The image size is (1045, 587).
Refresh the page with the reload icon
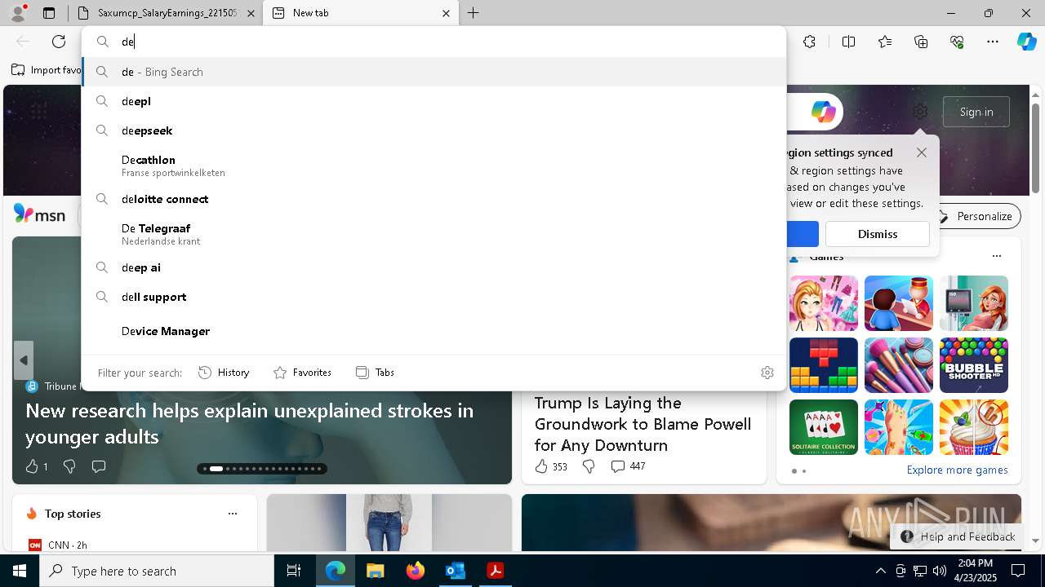[59, 42]
